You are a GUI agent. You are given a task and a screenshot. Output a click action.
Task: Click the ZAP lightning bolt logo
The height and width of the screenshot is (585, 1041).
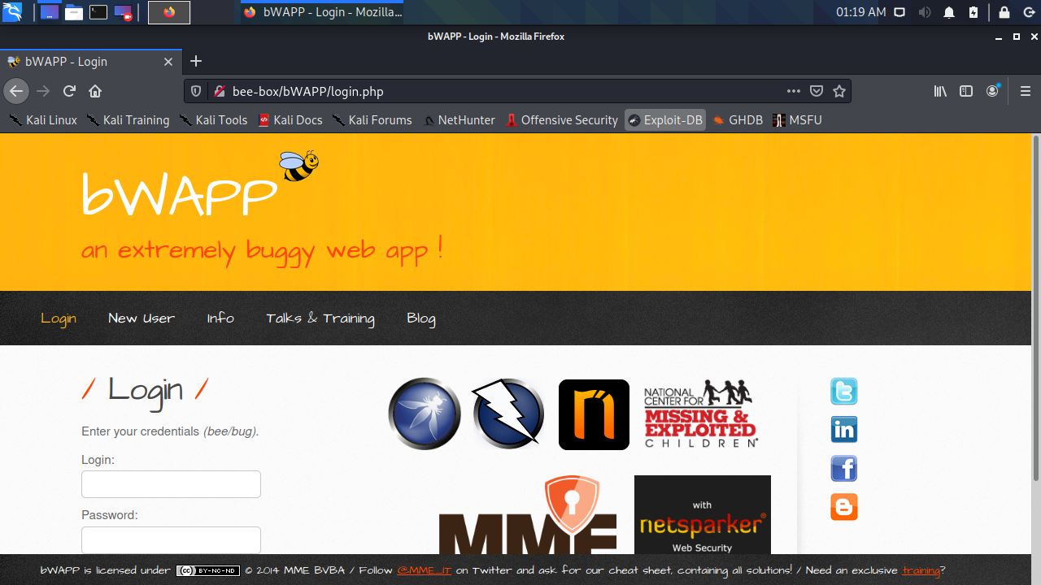click(508, 414)
